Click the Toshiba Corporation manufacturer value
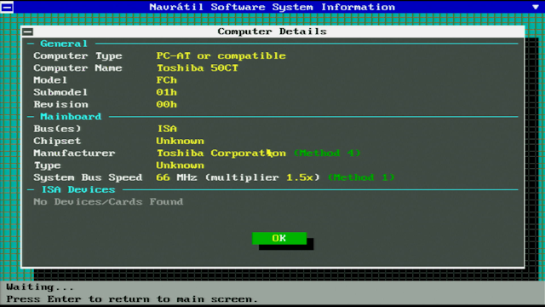 [x=221, y=153]
